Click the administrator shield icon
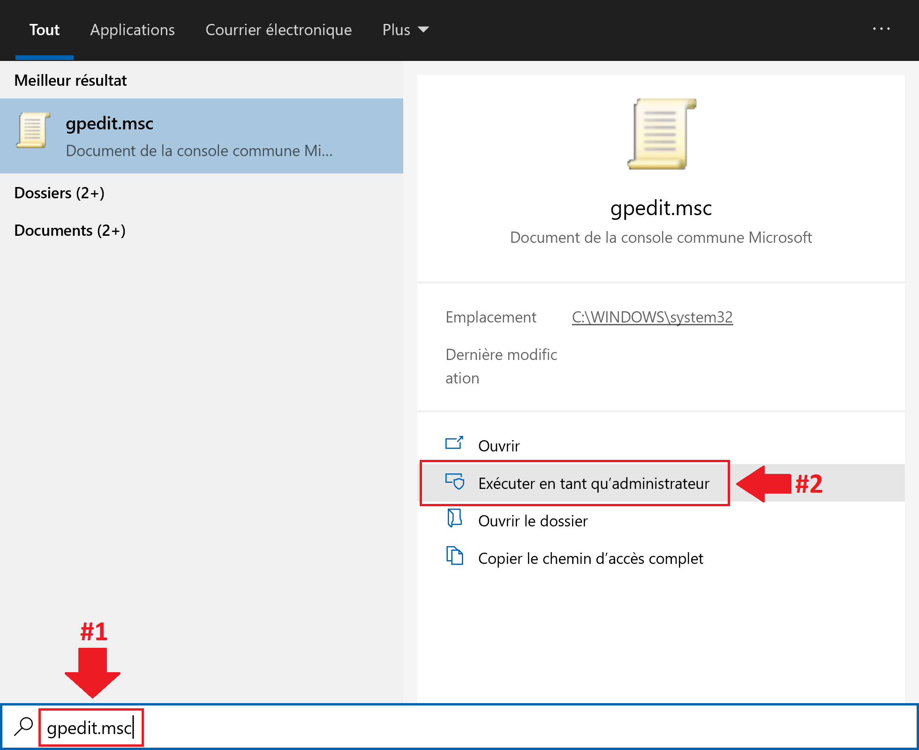This screenshot has width=919, height=750. click(455, 481)
